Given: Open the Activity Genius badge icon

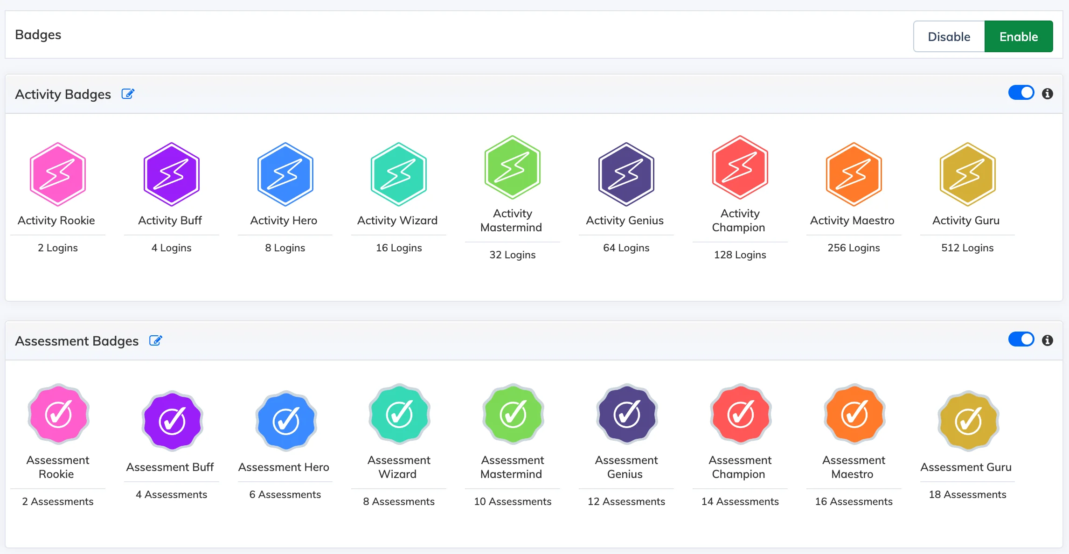Looking at the screenshot, I should point(626,174).
